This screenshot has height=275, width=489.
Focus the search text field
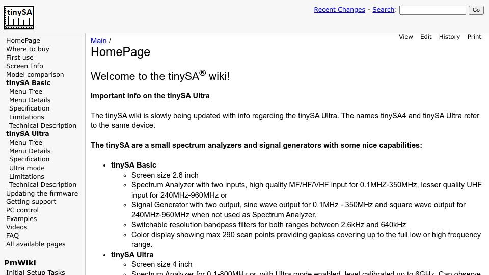point(432,10)
